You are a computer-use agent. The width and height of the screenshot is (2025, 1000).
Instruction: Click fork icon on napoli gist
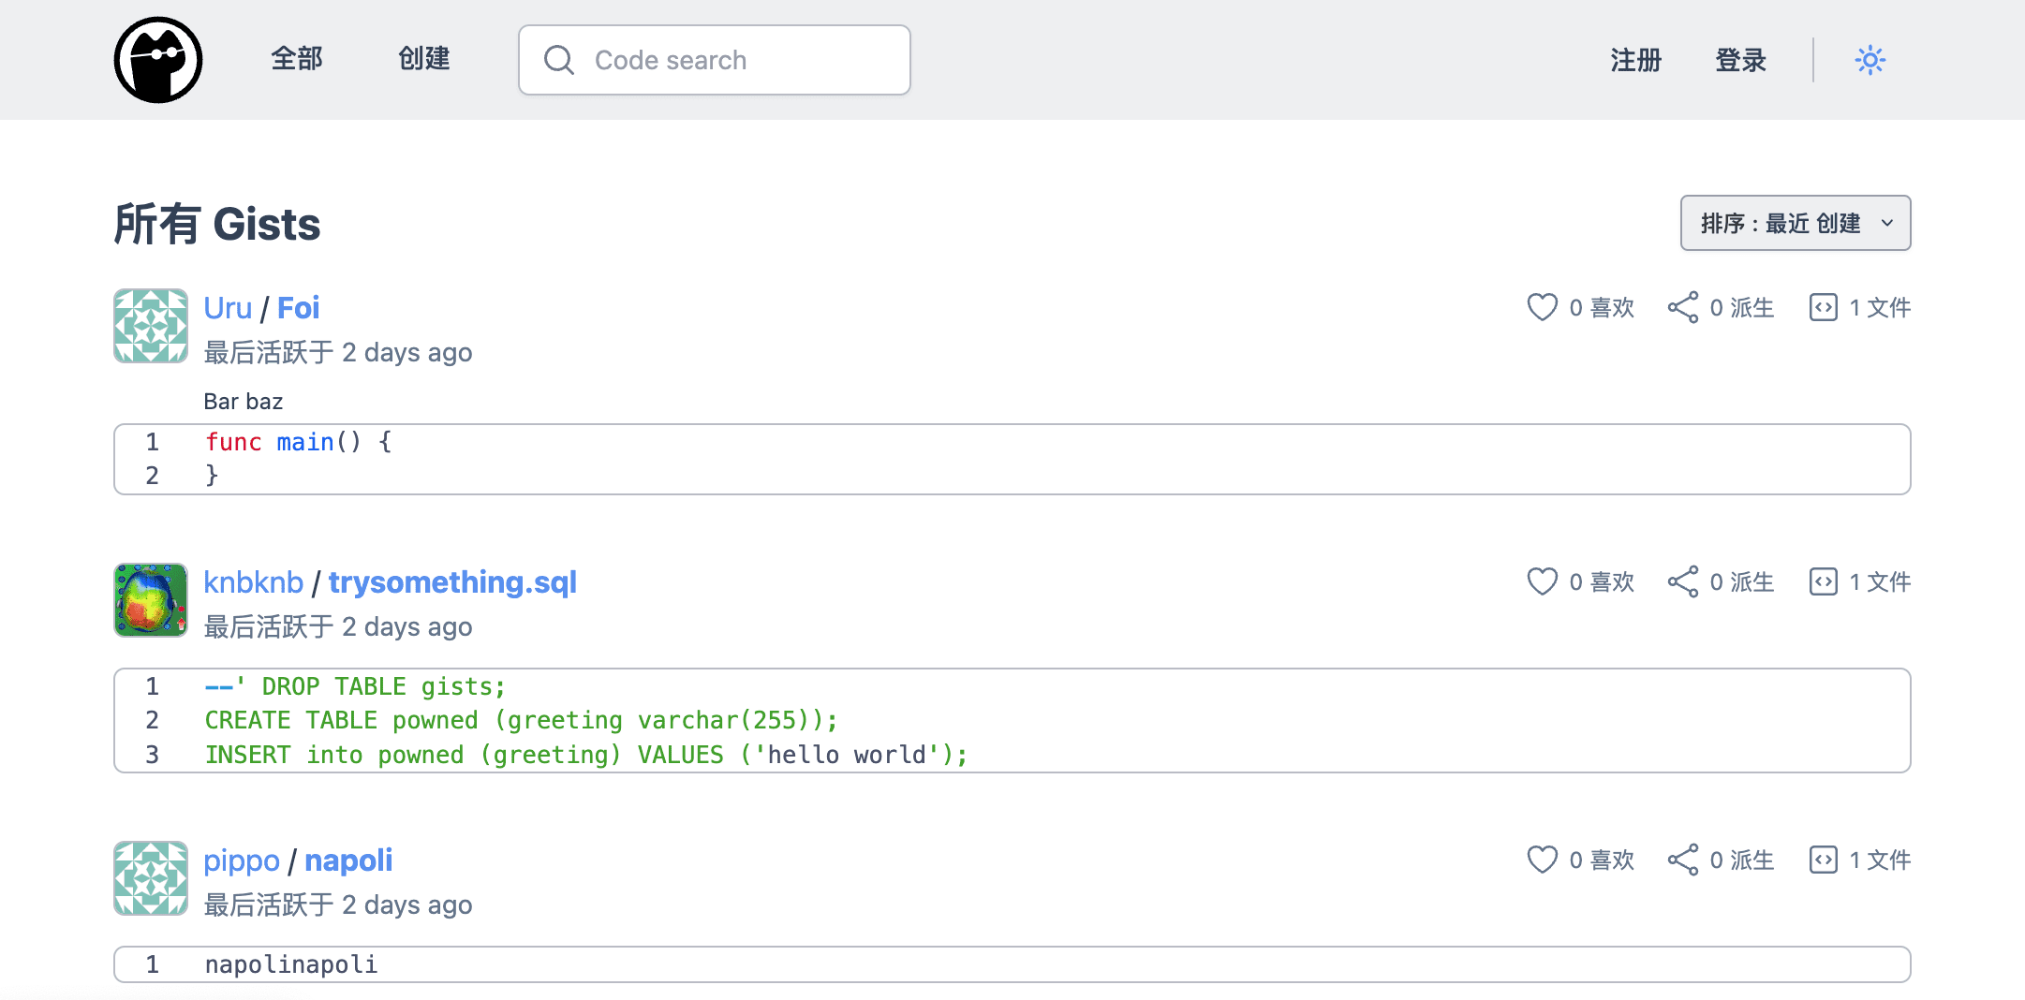pyautogui.click(x=1682, y=860)
